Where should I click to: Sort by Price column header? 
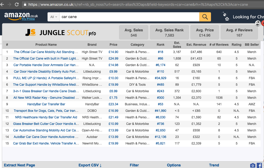point(113,45)
